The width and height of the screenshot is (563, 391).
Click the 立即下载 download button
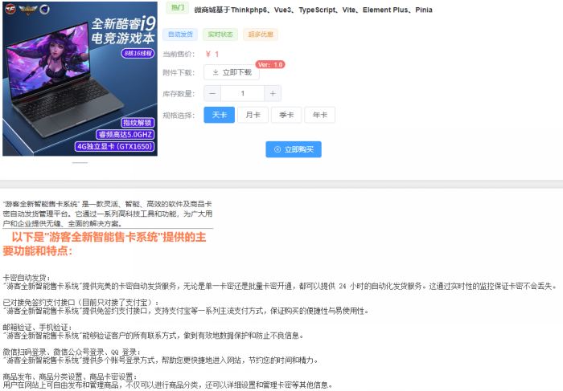[232, 72]
